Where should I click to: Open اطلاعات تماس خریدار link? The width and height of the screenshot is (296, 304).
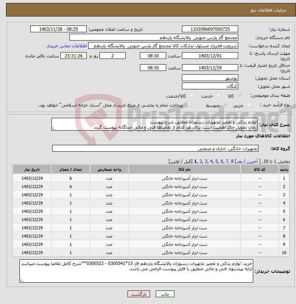click(x=67, y=46)
